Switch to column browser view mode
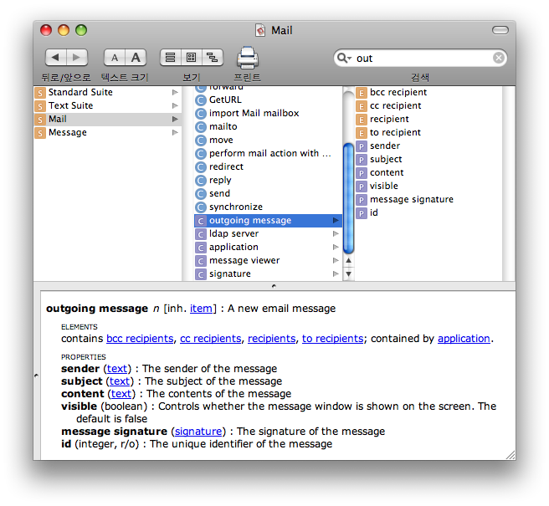Image resolution: width=549 pixels, height=506 pixels. click(x=191, y=58)
